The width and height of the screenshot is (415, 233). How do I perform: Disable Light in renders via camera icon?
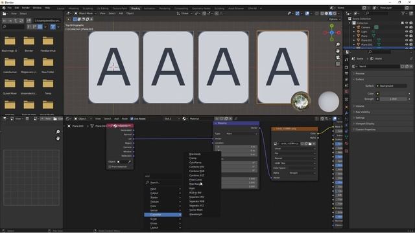[x=411, y=32]
